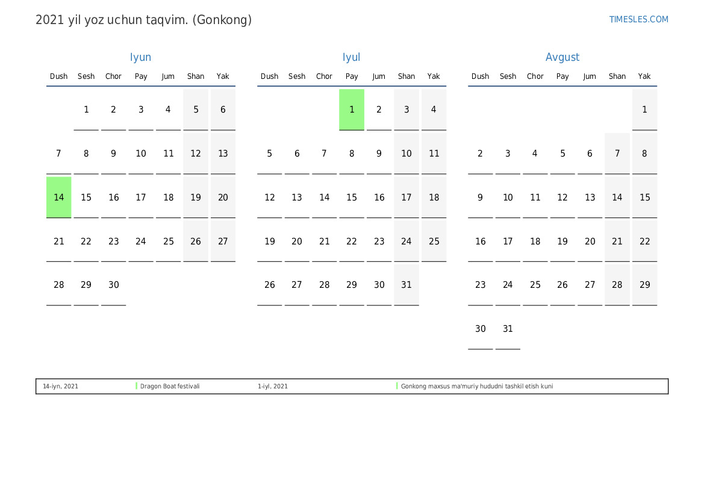Click the green marker beside Gonkong maxsus entry
The width and height of the screenshot is (704, 498).
tap(397, 386)
